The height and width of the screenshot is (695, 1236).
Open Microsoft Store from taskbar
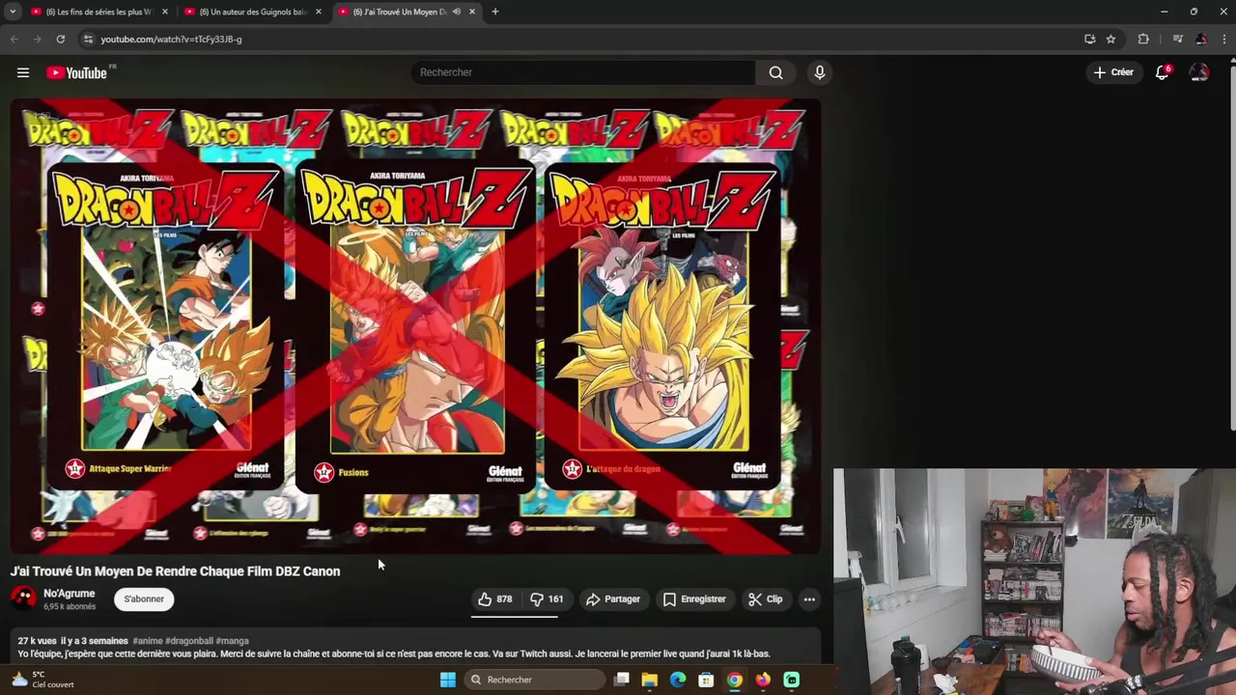point(706,680)
